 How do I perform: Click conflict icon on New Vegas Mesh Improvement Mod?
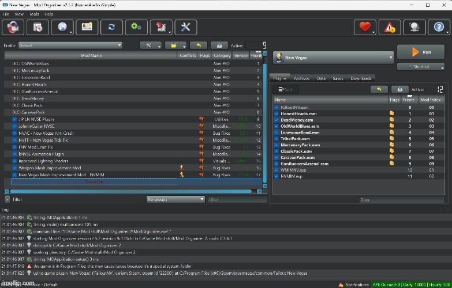(x=182, y=175)
